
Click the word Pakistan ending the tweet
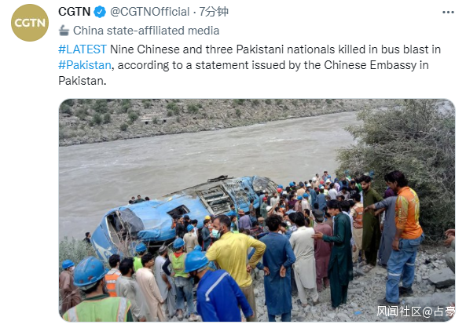click(x=82, y=81)
